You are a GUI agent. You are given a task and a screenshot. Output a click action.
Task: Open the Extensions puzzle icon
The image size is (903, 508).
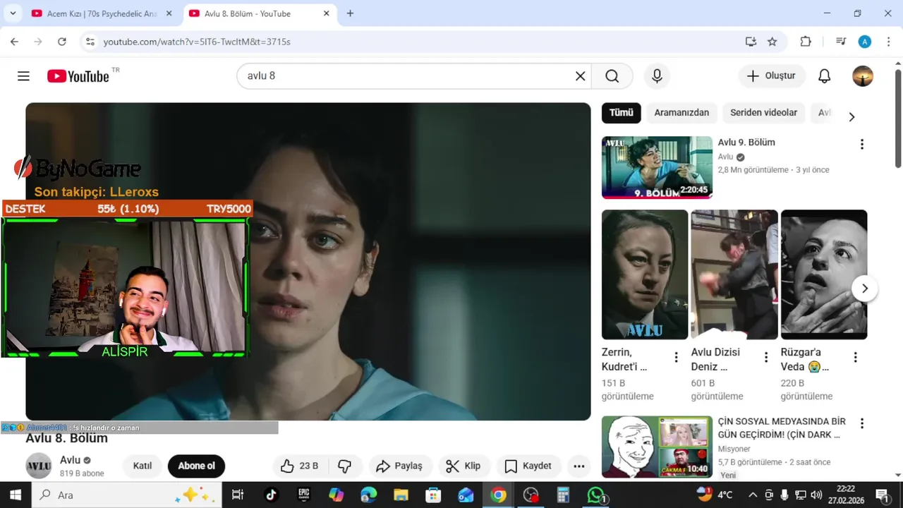806,42
